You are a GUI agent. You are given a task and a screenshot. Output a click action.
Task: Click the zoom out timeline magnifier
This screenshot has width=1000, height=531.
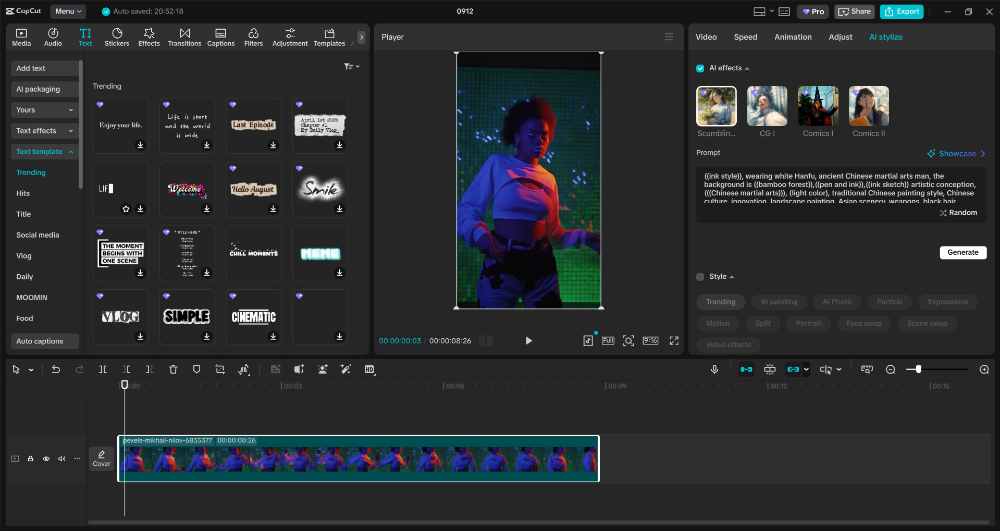pos(891,369)
